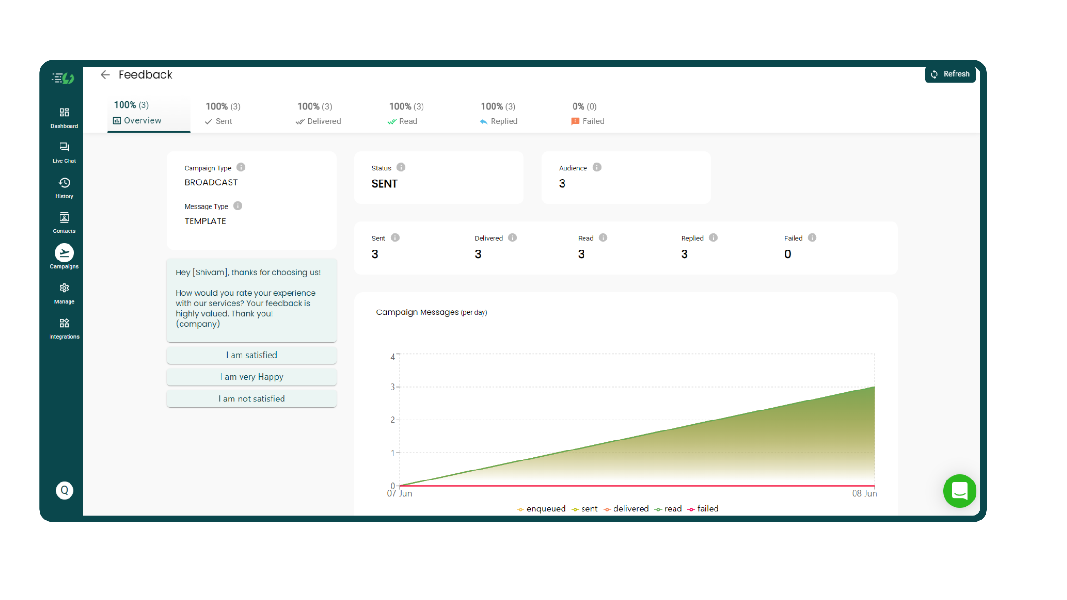Click info icon next to Status
Image resolution: width=1067 pixels, height=600 pixels.
point(401,167)
